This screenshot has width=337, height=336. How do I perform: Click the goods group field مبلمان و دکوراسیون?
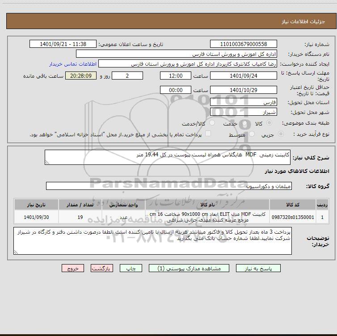[x=169, y=186]
